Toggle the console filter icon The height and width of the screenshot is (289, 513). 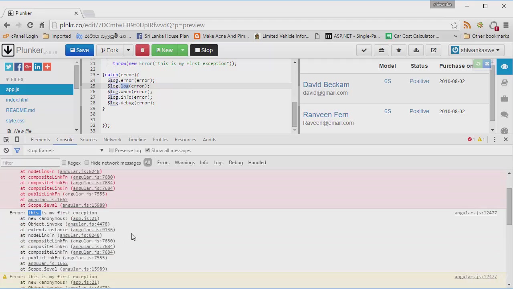click(x=17, y=151)
